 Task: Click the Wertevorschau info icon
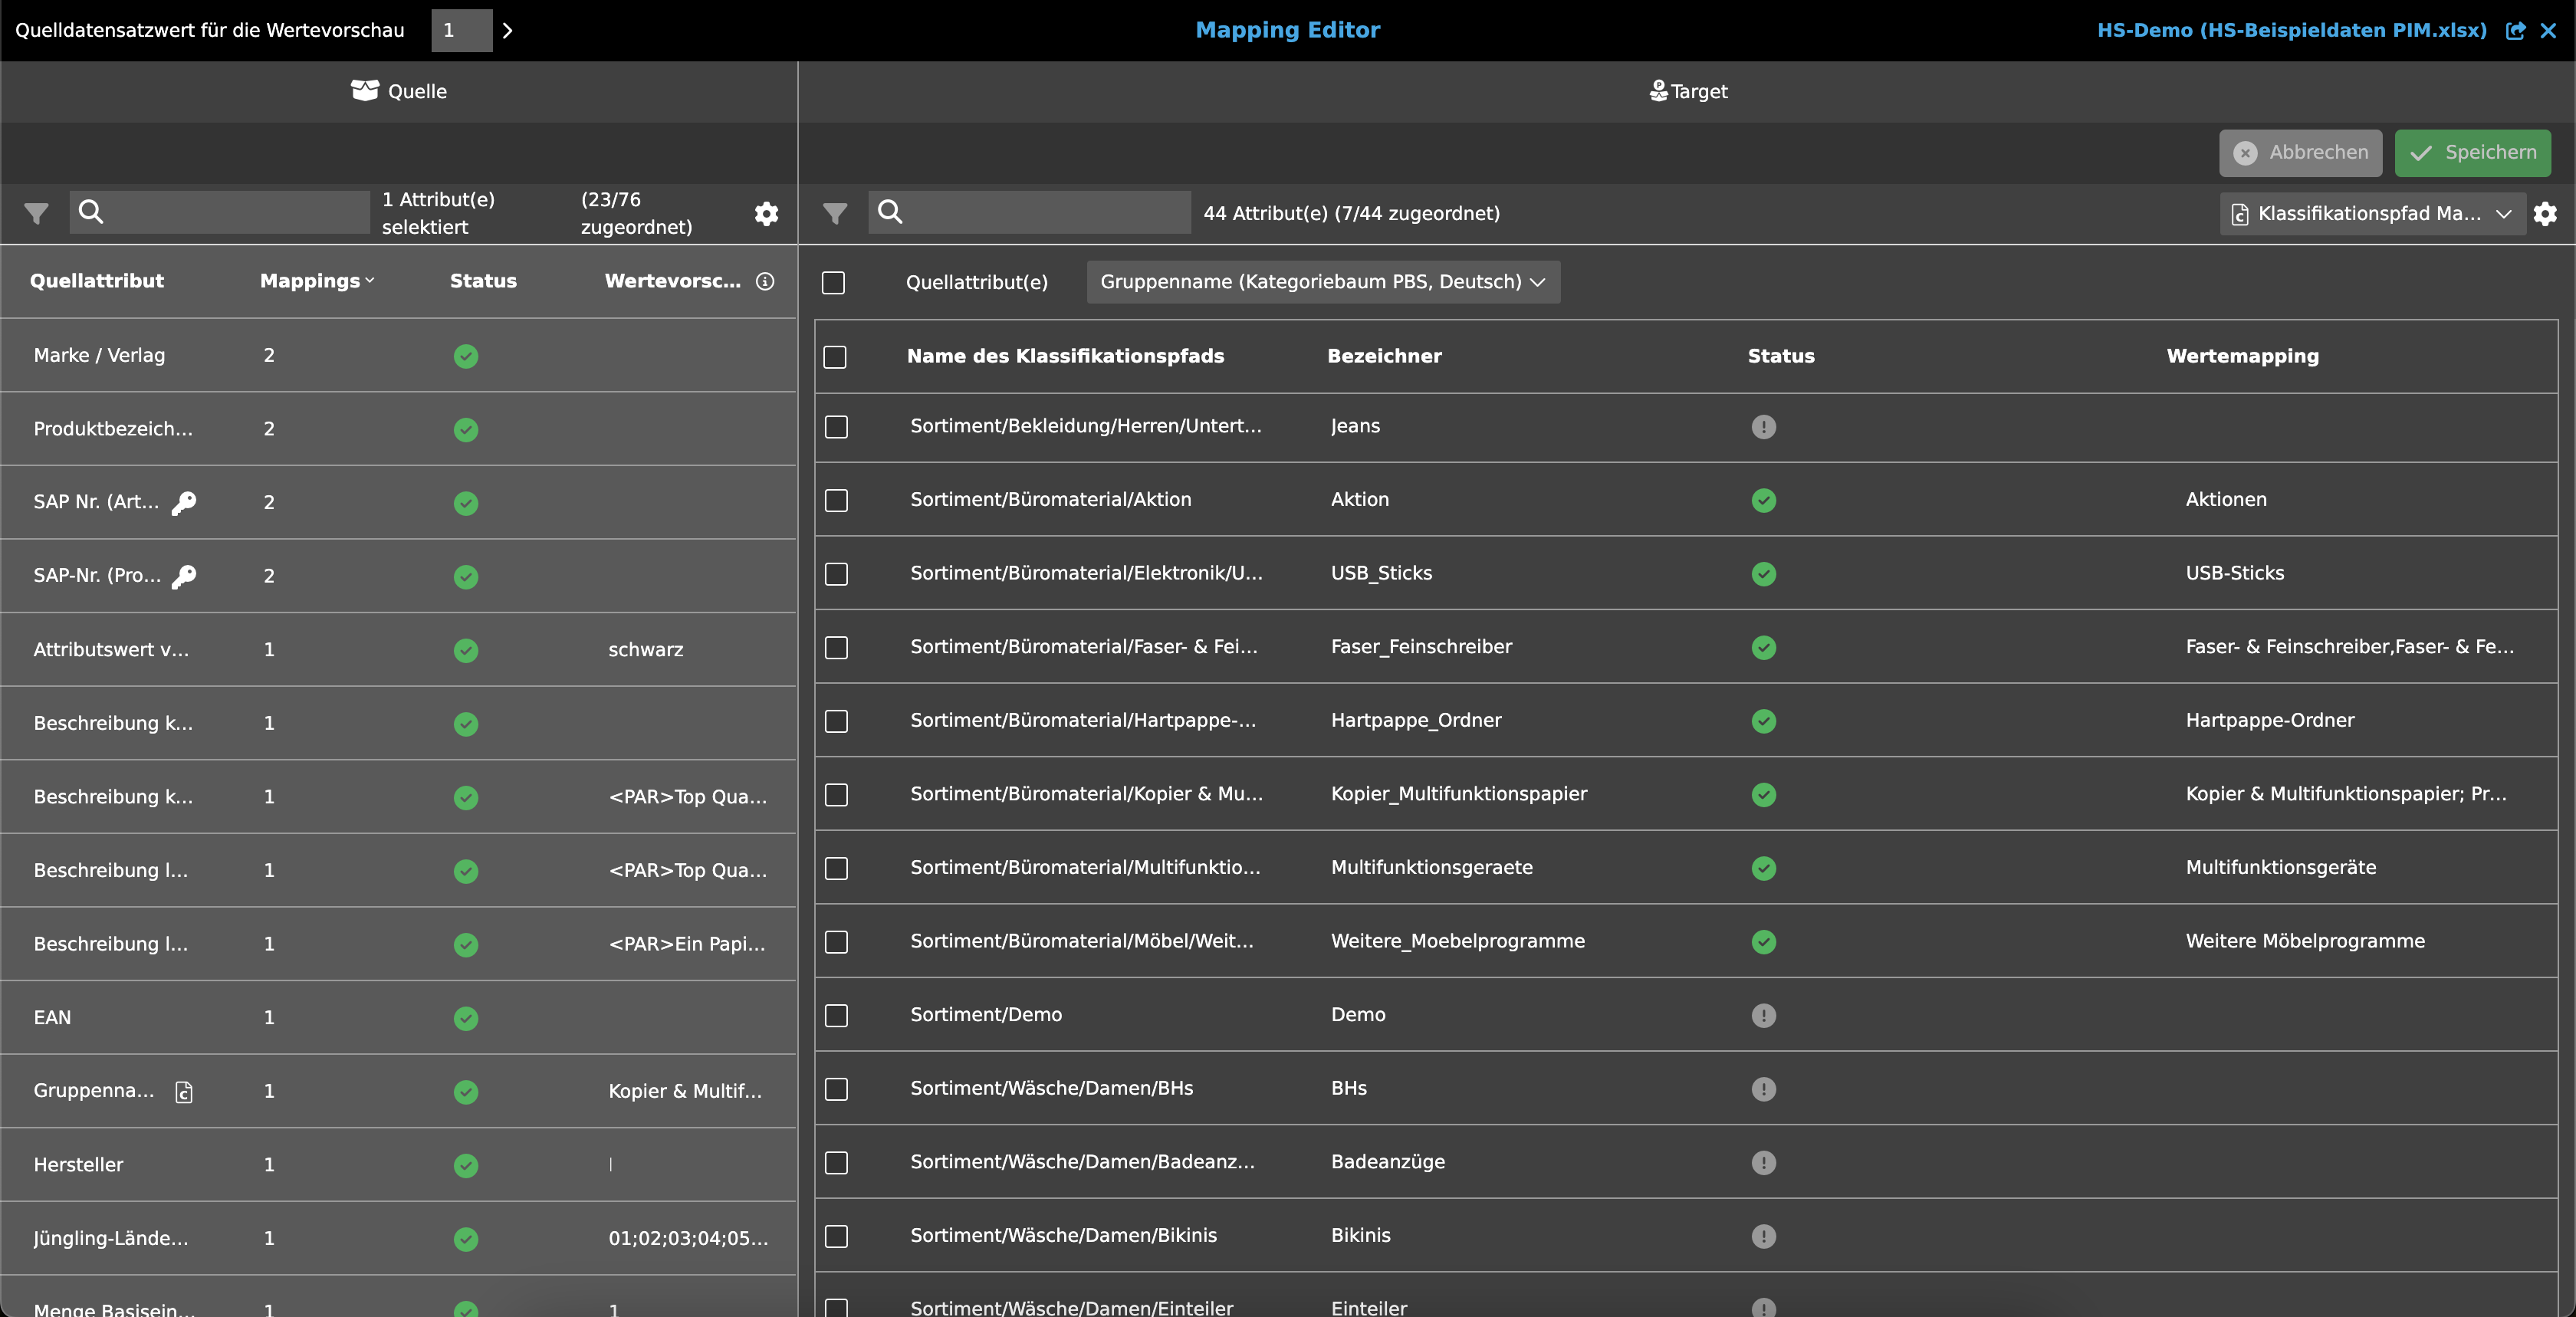point(765,281)
